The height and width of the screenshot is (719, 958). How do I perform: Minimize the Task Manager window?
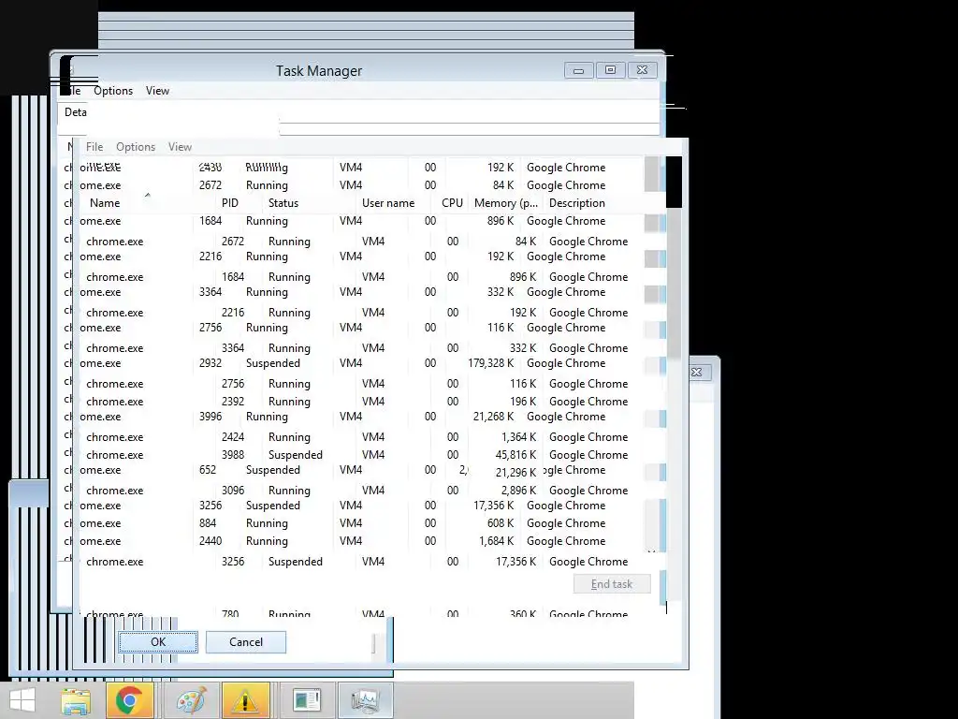[x=578, y=70]
